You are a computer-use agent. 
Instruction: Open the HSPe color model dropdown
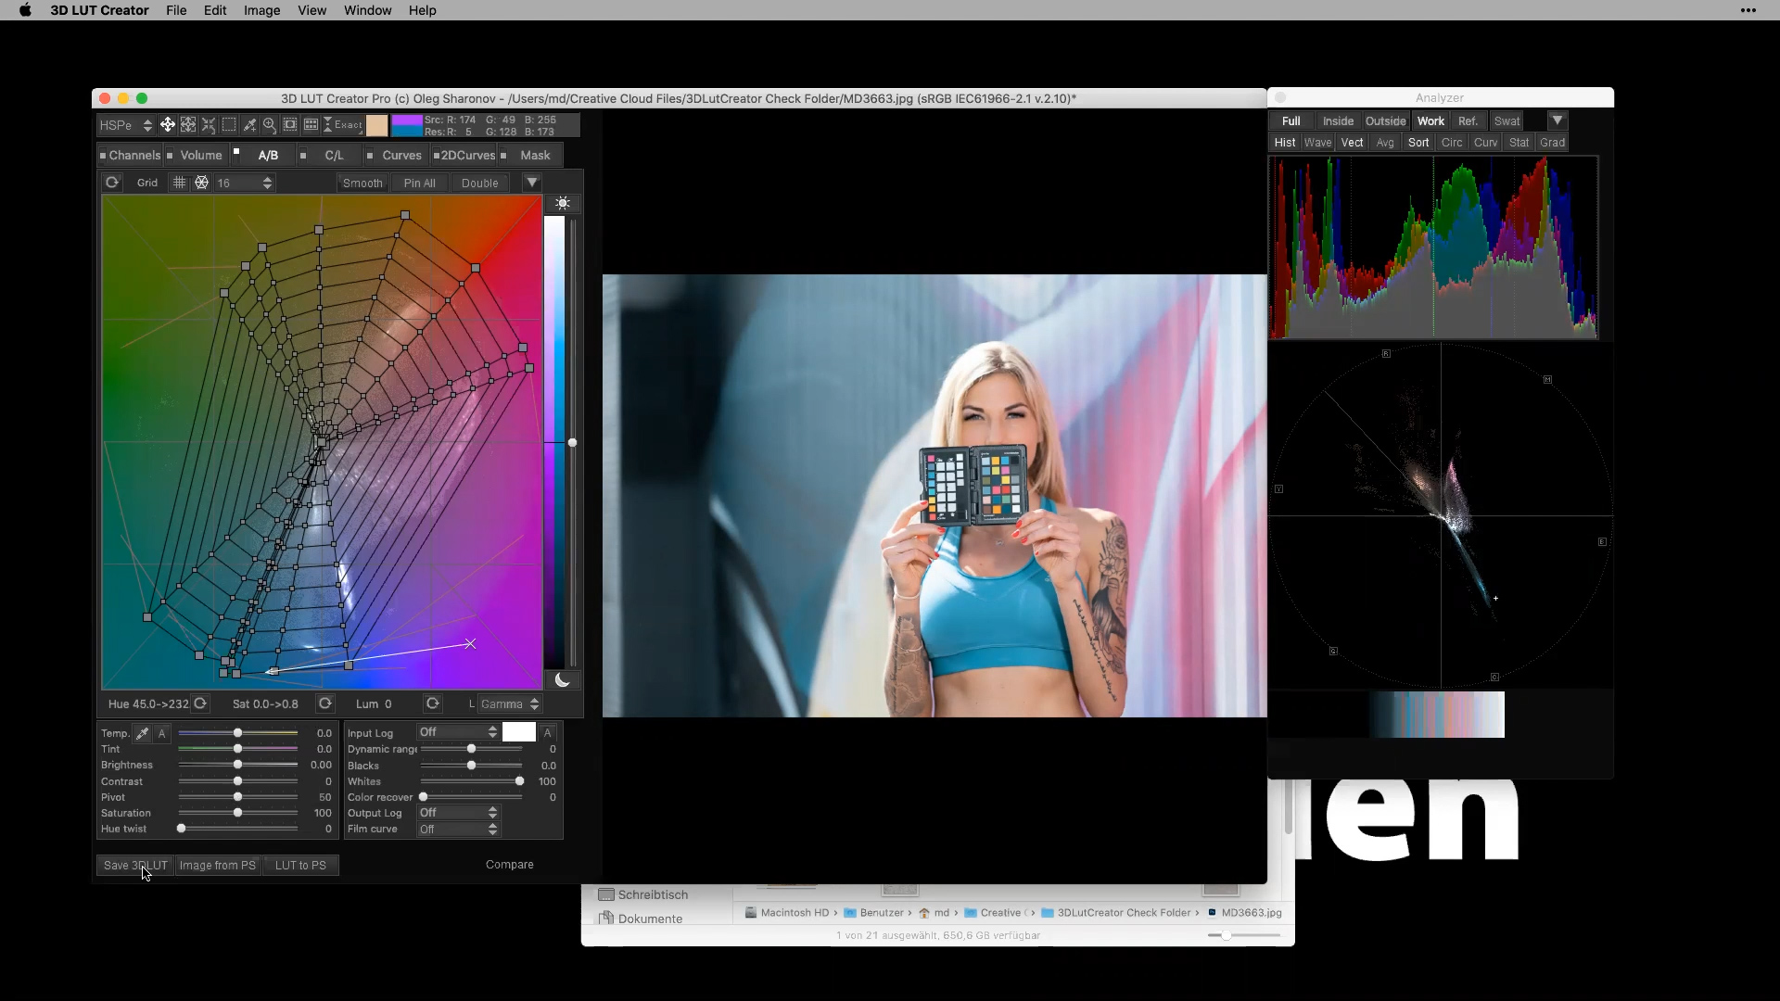click(126, 125)
